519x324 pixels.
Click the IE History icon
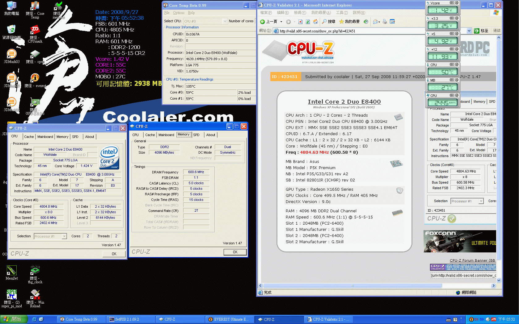tap(366, 22)
